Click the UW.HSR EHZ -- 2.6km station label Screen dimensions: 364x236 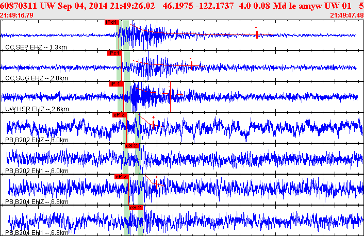32,109
